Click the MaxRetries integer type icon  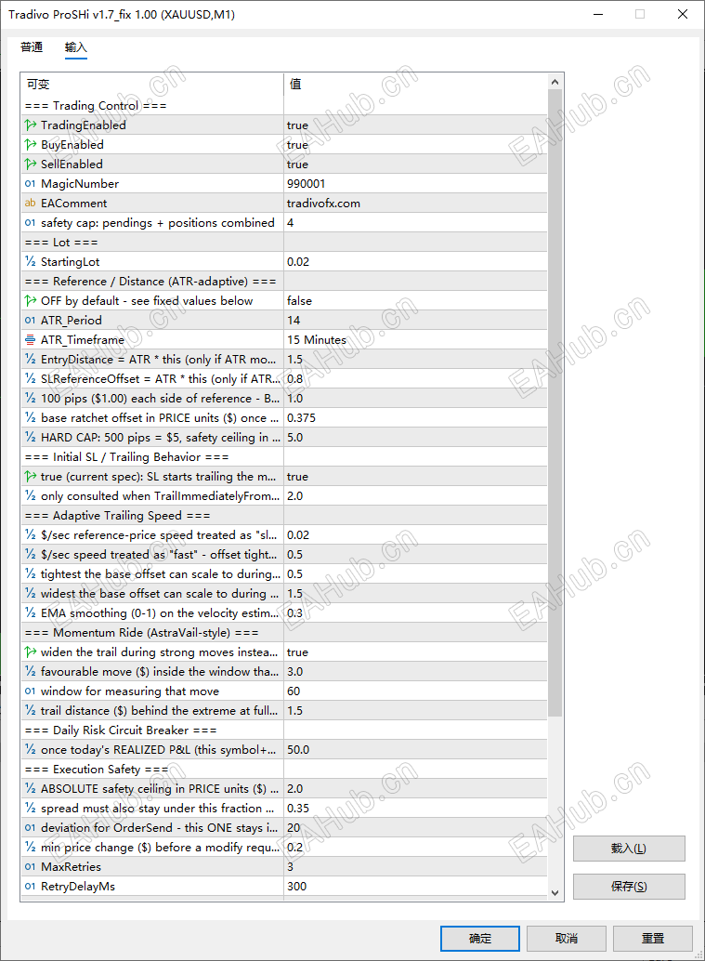click(x=30, y=867)
